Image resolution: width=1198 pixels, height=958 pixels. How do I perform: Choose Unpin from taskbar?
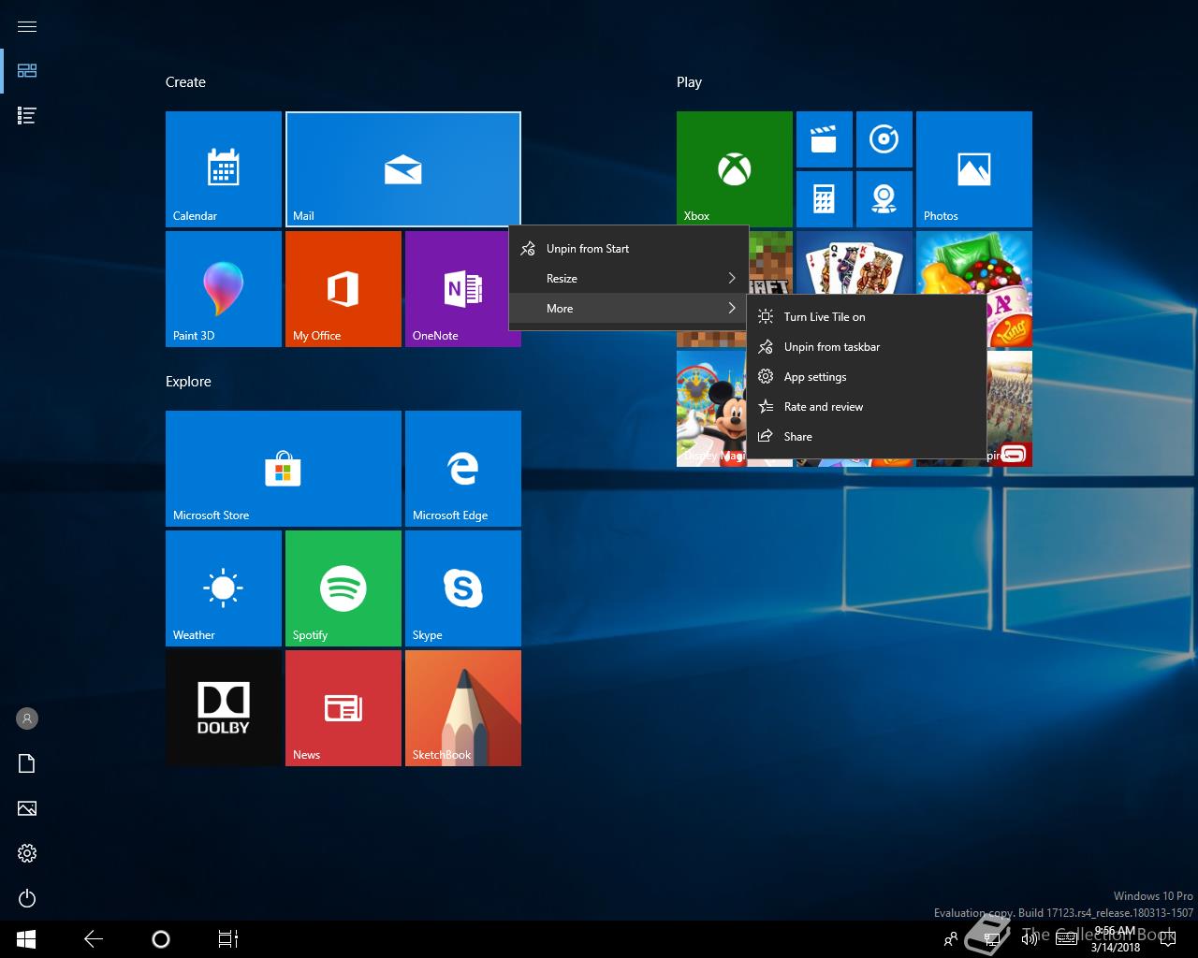click(x=866, y=347)
